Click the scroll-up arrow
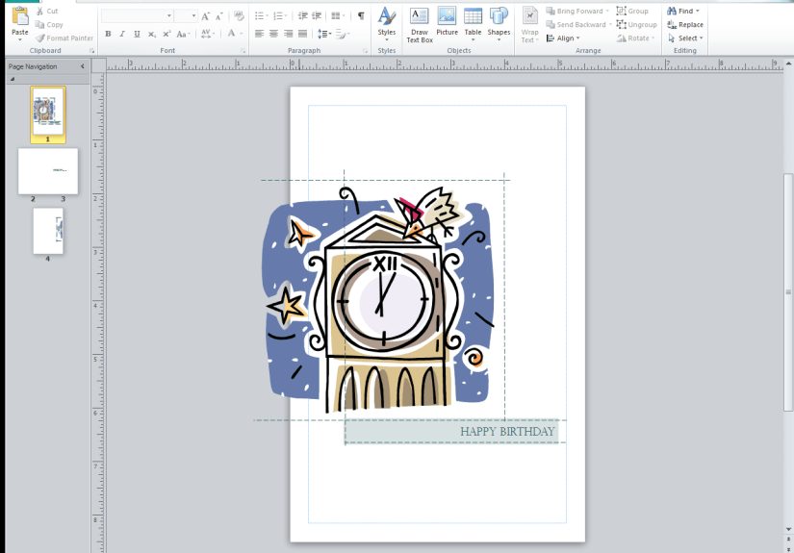The height and width of the screenshot is (553, 794). [788, 63]
